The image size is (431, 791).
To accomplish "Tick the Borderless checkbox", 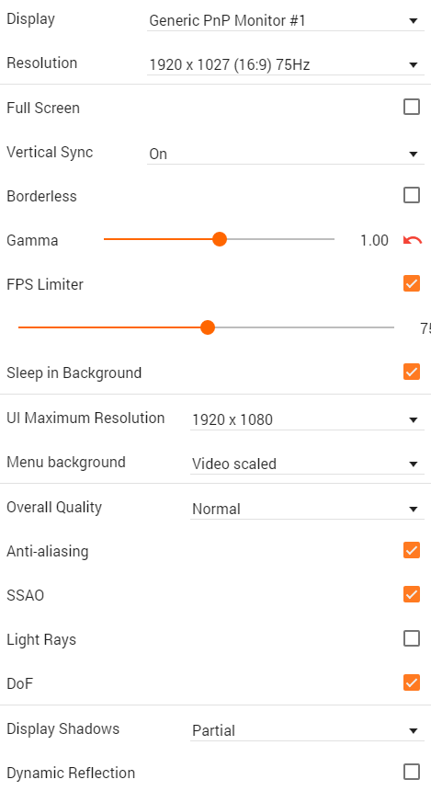I will pos(412,195).
